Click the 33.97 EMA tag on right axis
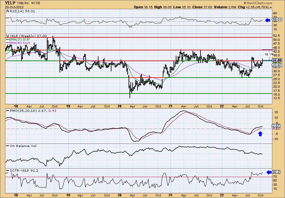 [277, 65]
